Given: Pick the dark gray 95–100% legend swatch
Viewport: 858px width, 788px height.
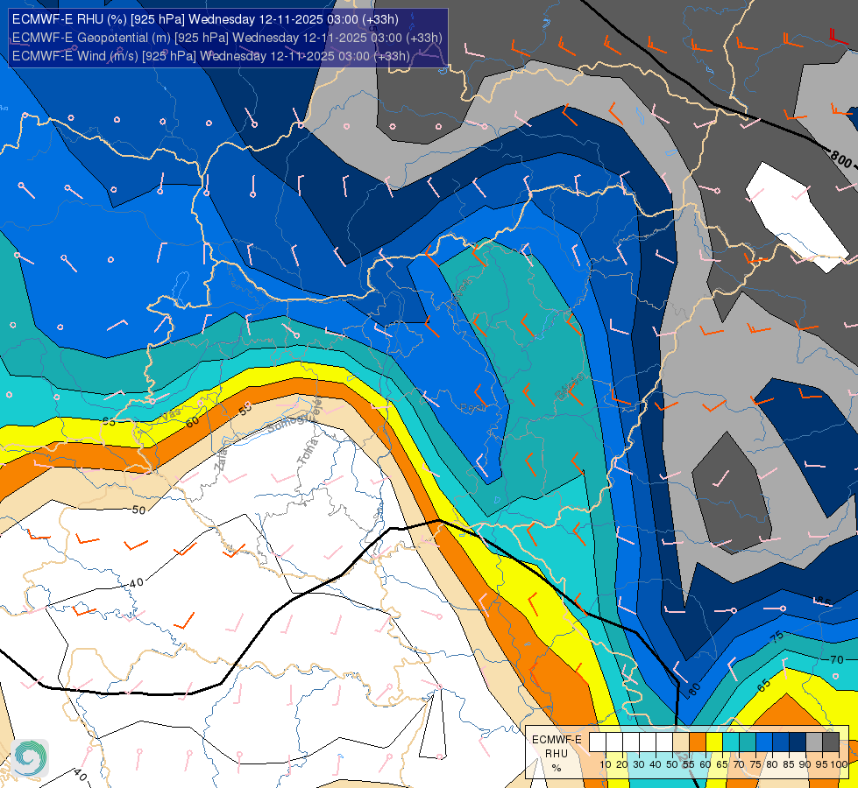Looking at the screenshot, I should tap(831, 743).
